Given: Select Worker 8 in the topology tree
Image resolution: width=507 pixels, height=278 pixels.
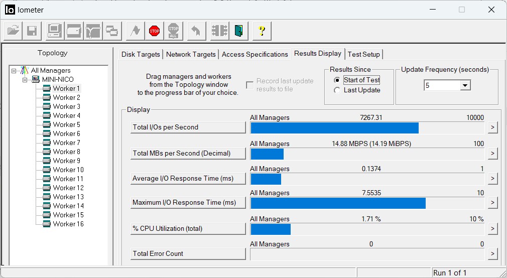Looking at the screenshot, I should tap(66, 152).
